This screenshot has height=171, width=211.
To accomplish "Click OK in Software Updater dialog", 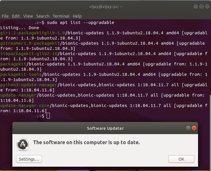I will 181,159.
